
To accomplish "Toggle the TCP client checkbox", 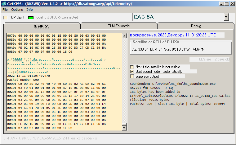I will [5, 18].
